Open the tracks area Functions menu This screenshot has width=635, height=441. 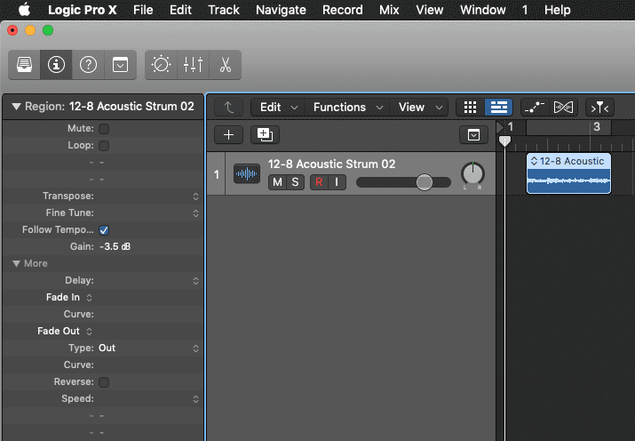[347, 108]
